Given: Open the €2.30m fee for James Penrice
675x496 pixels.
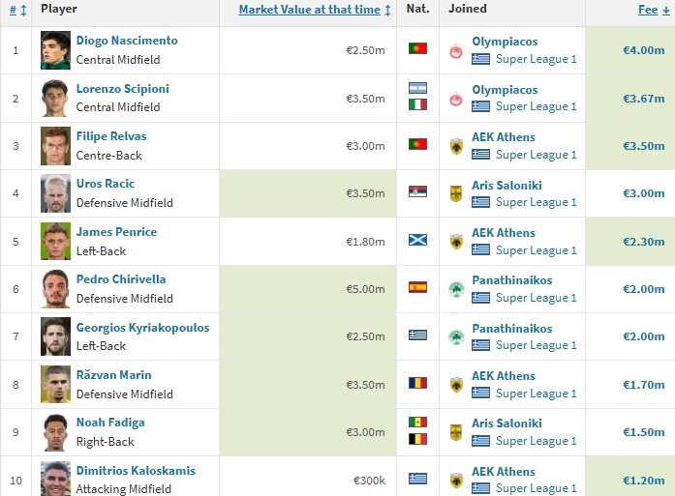Looking at the screenshot, I should [x=643, y=242].
